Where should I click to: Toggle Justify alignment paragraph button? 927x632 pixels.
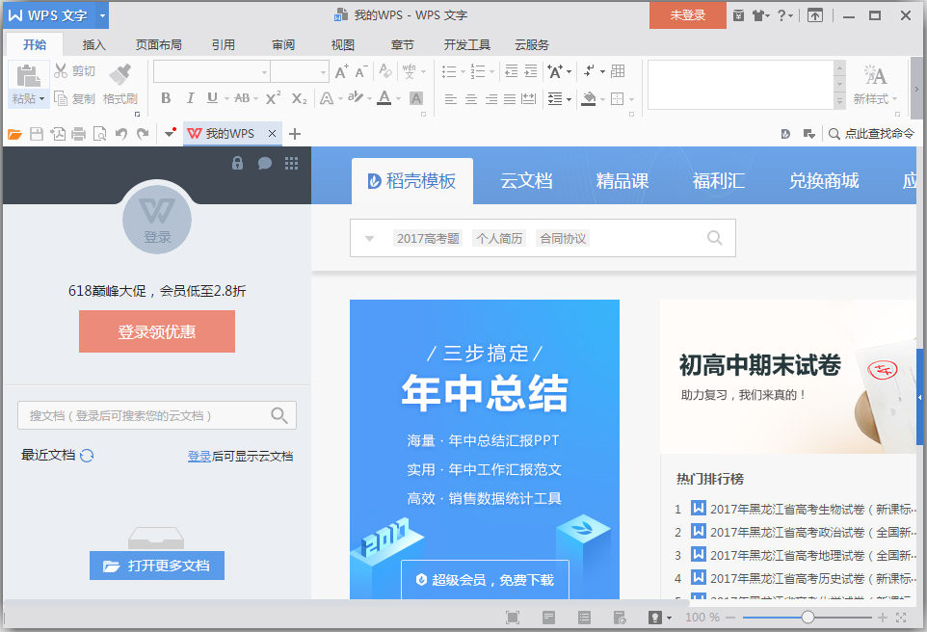coord(510,98)
